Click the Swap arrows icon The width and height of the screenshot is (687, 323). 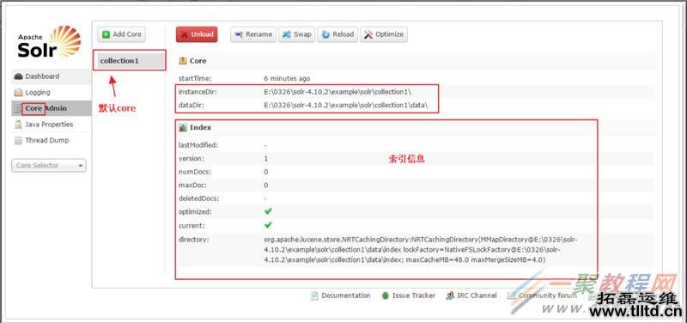[x=287, y=34]
